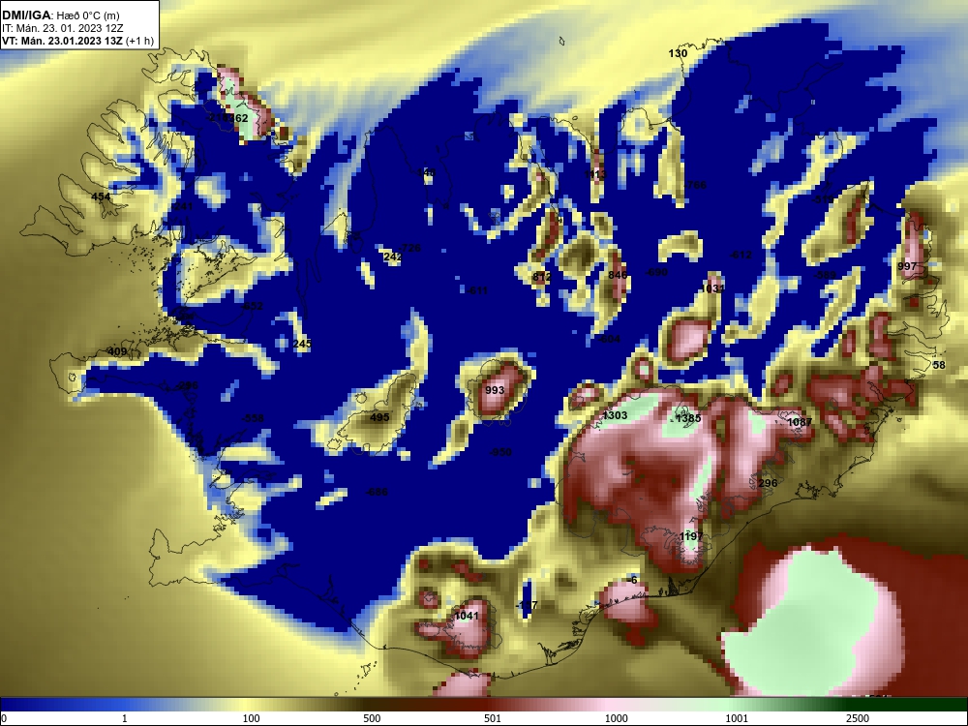
Task: Click the -604 value label
Action: (609, 339)
